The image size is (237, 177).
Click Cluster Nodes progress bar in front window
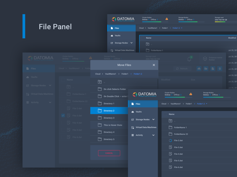(x=179, y=97)
